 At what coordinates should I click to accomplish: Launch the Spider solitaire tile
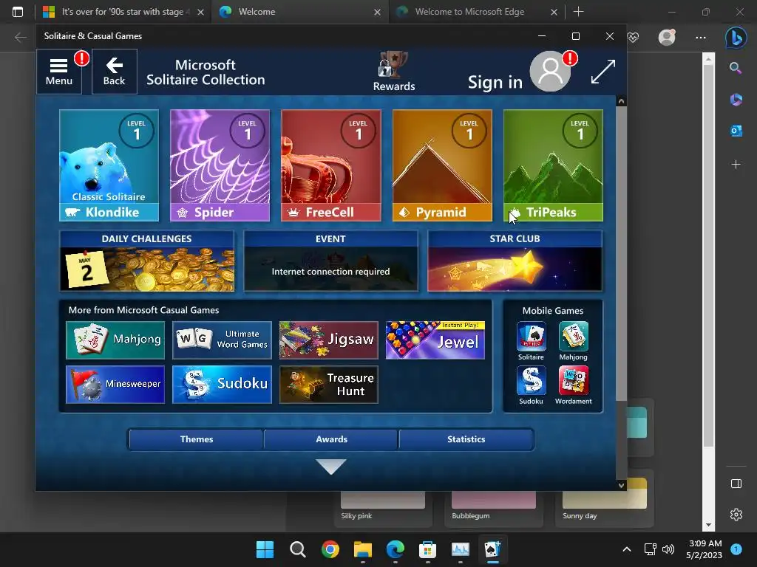click(x=220, y=165)
